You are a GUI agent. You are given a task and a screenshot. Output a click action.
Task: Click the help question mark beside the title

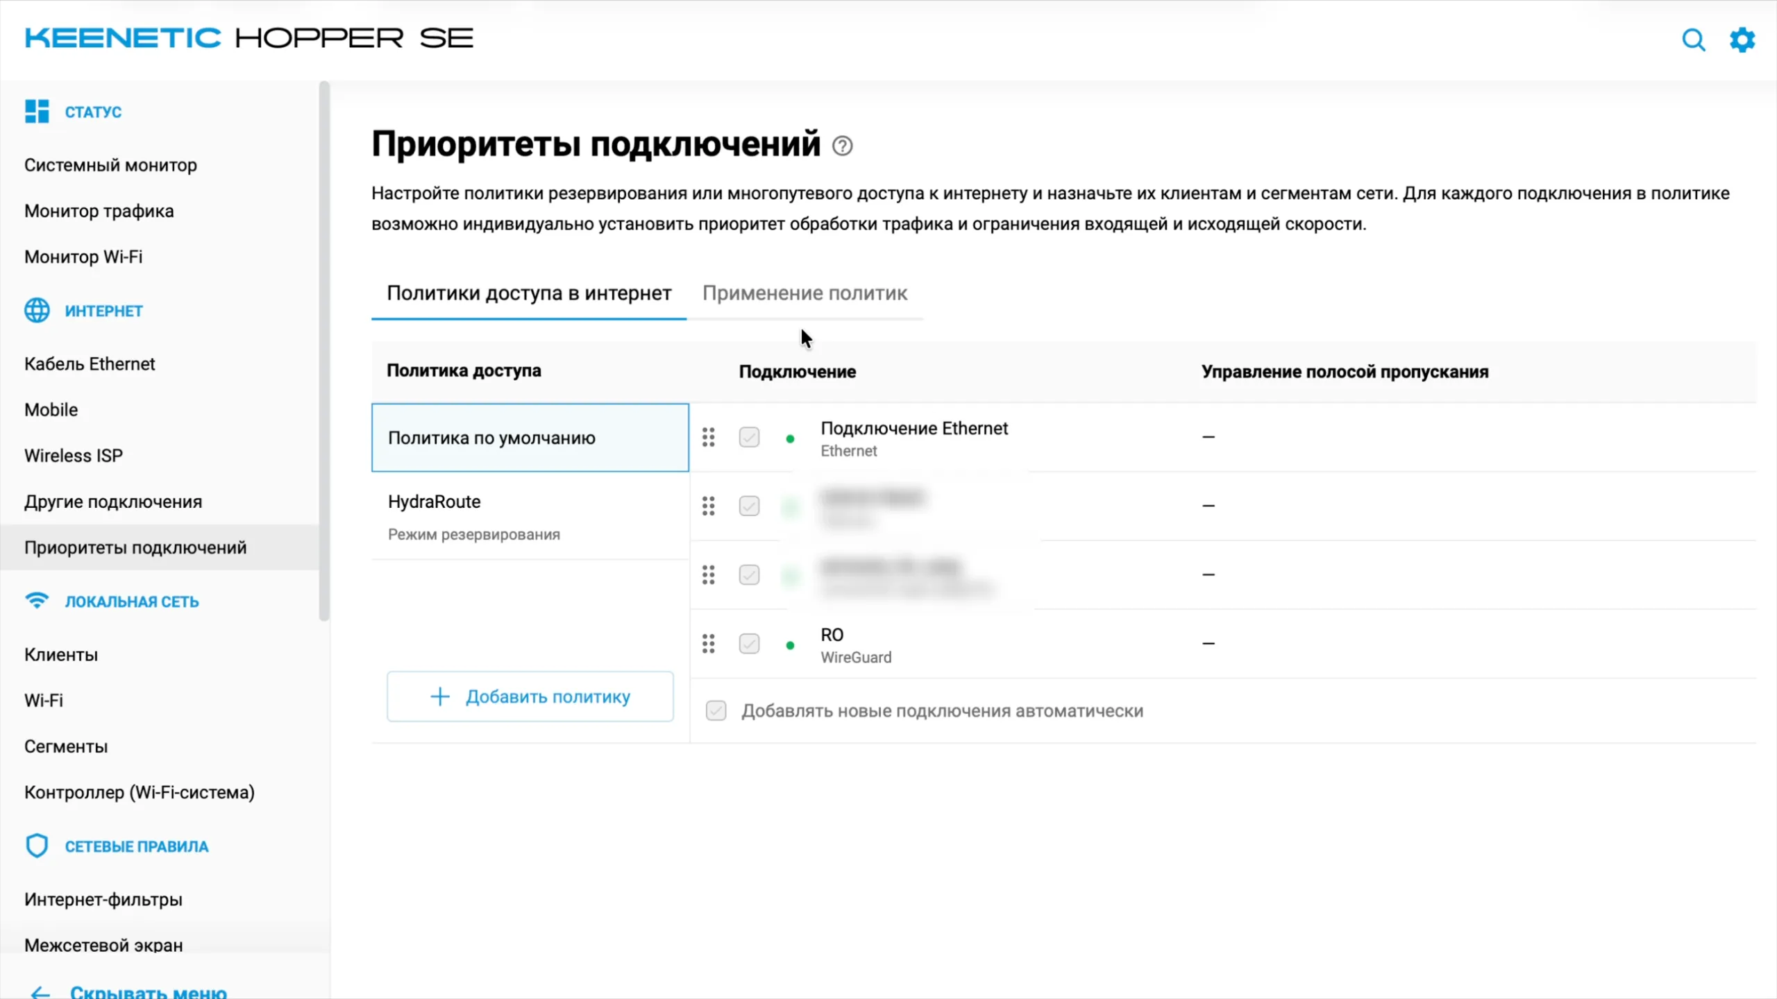point(842,146)
